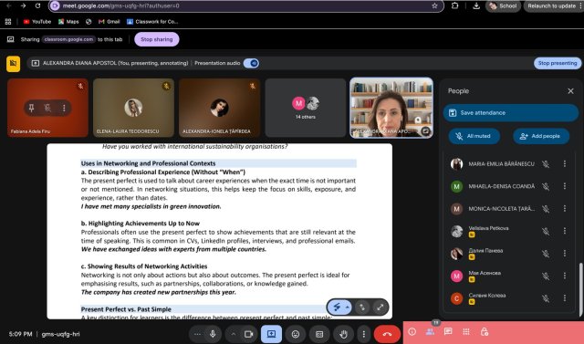Select the 14 others participant tile
The image size is (584, 344).
point(306,108)
